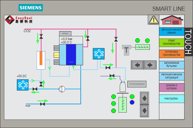Raise the bottle lift with the up arrow
The height and width of the screenshot is (128, 193).
tap(145, 98)
